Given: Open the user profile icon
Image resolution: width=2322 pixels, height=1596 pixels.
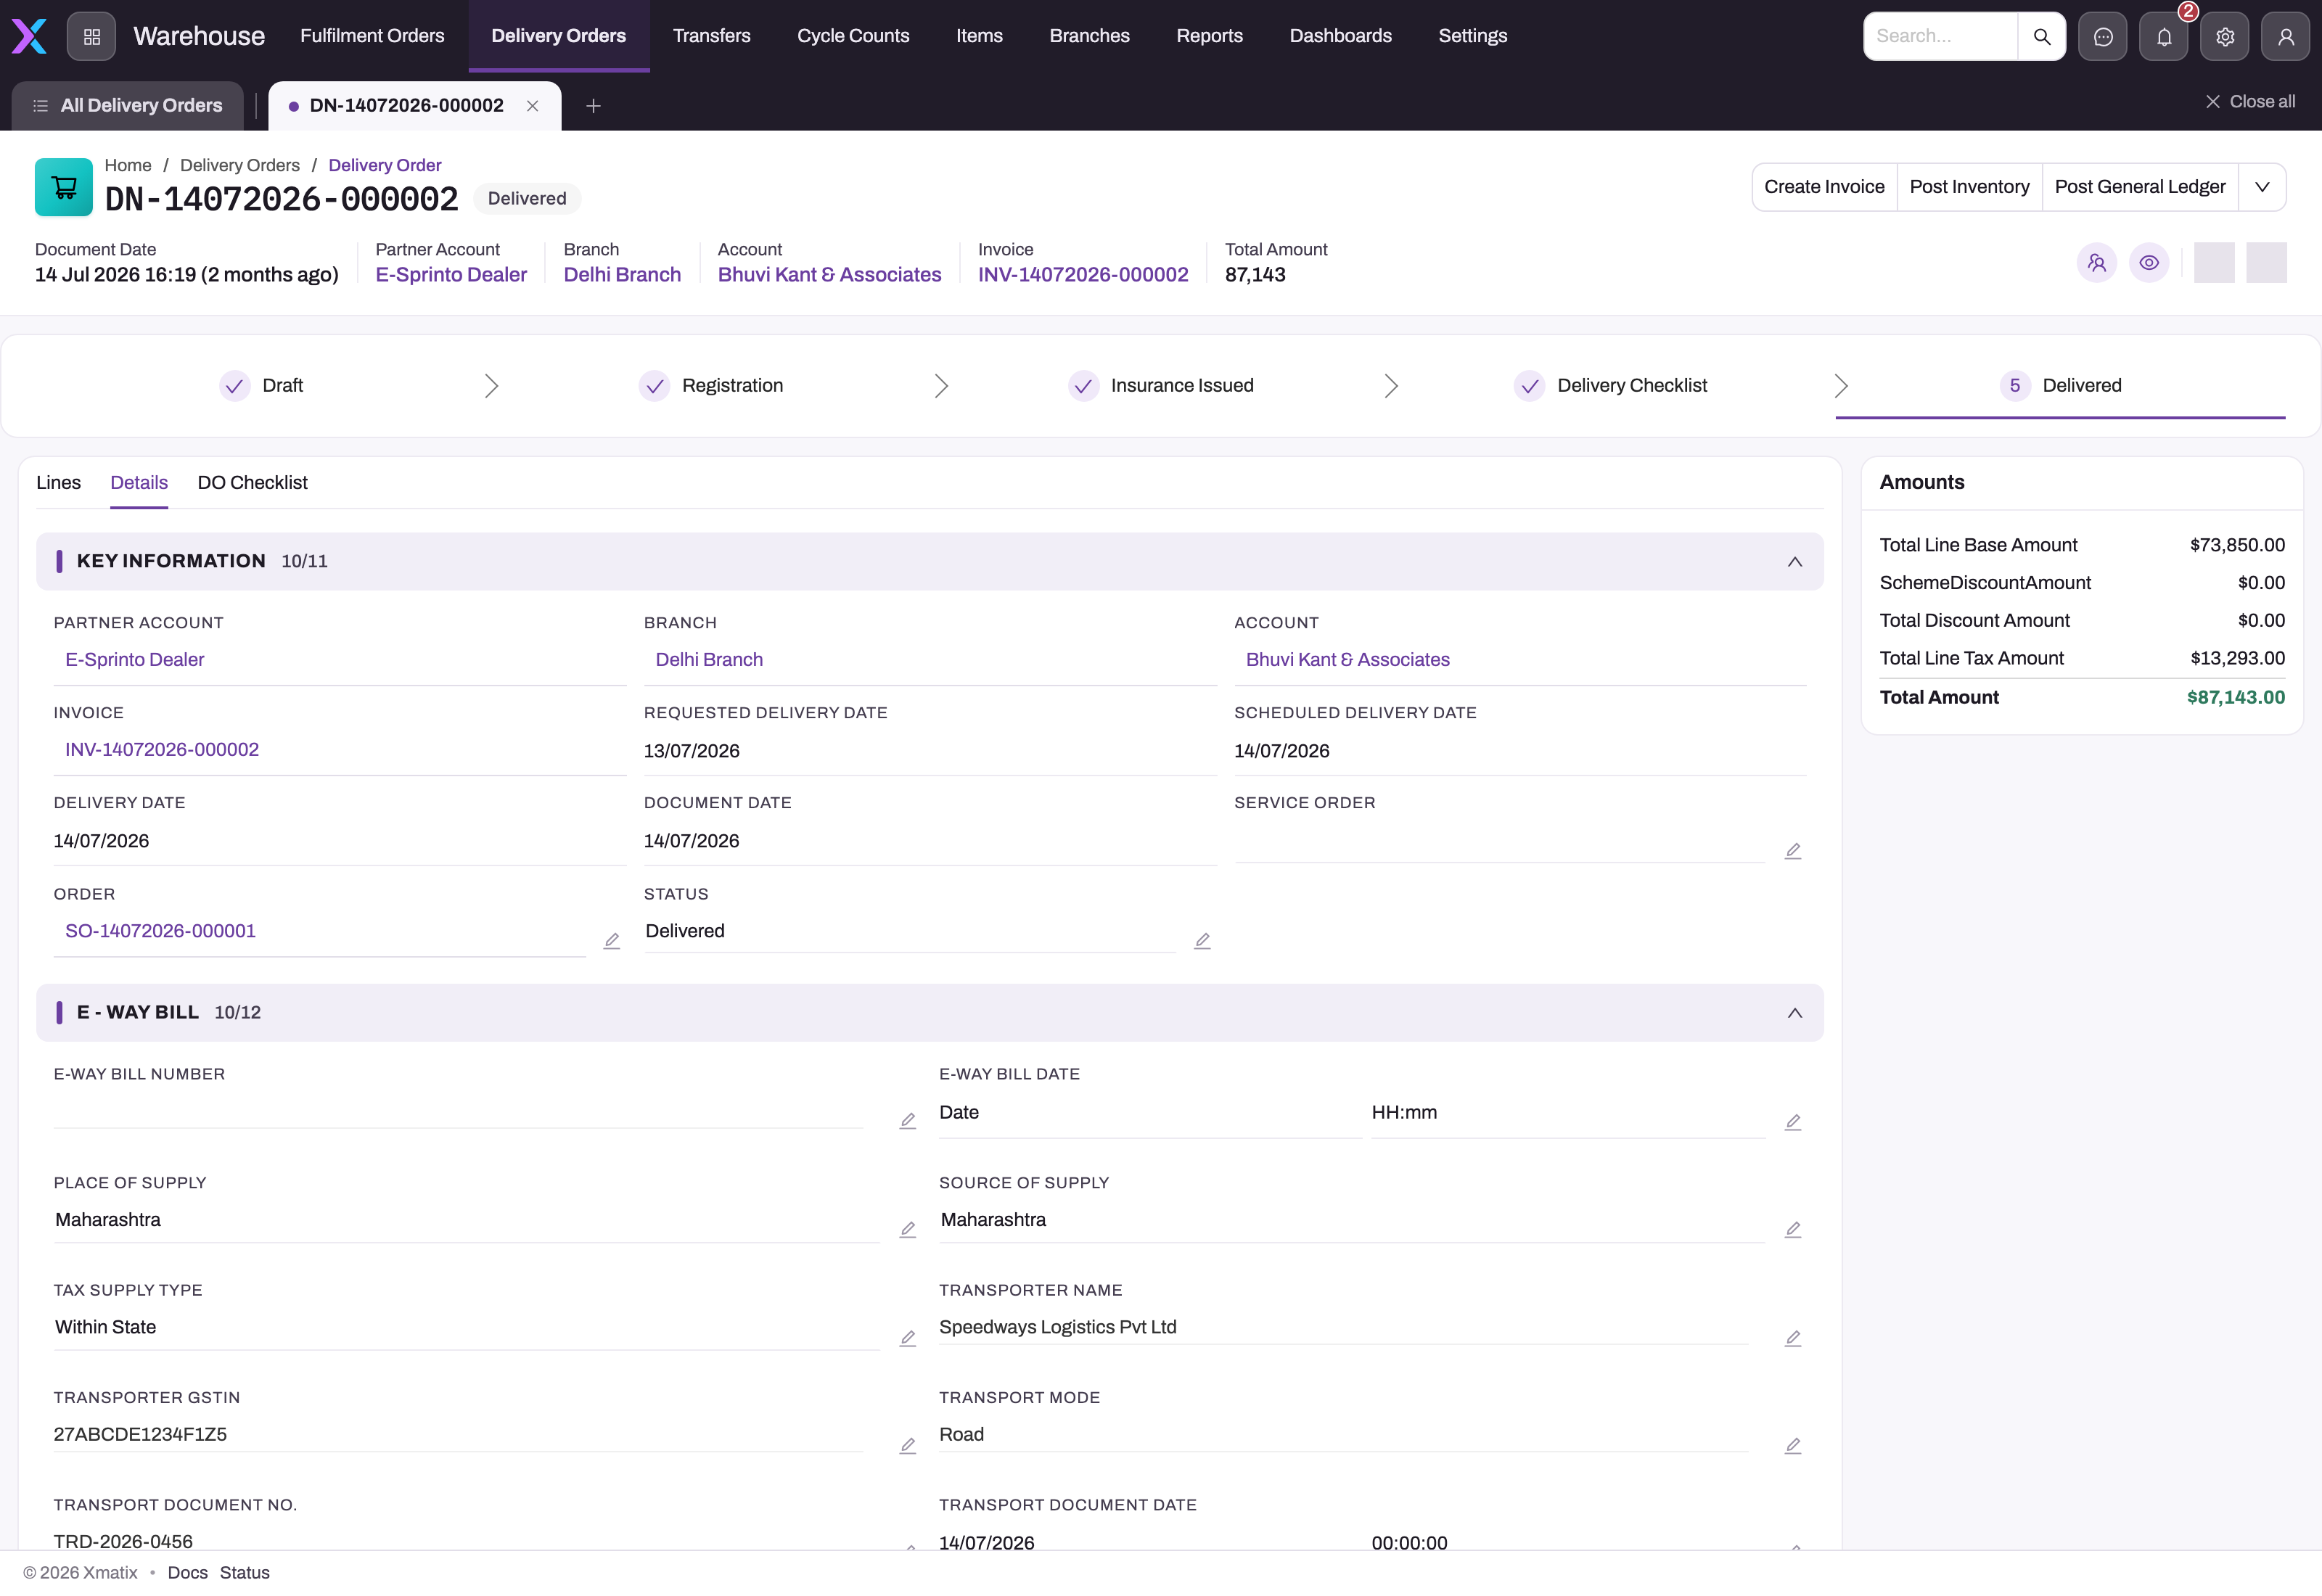Looking at the screenshot, I should point(2285,36).
